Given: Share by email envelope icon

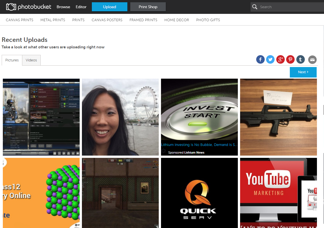Looking at the screenshot, I should [312, 60].
